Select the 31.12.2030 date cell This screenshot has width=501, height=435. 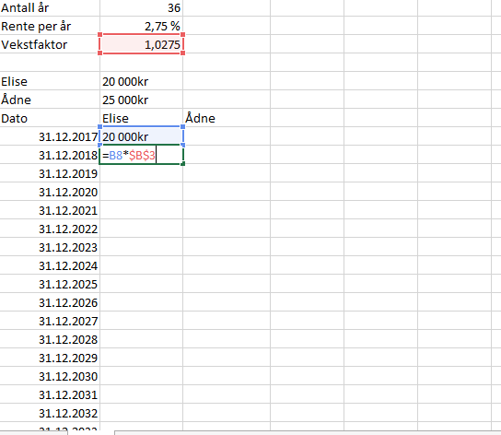[x=50, y=376]
